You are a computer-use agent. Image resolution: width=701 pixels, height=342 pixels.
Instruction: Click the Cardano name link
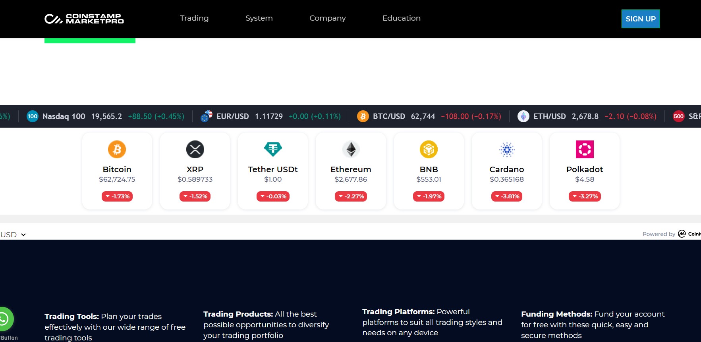507,169
